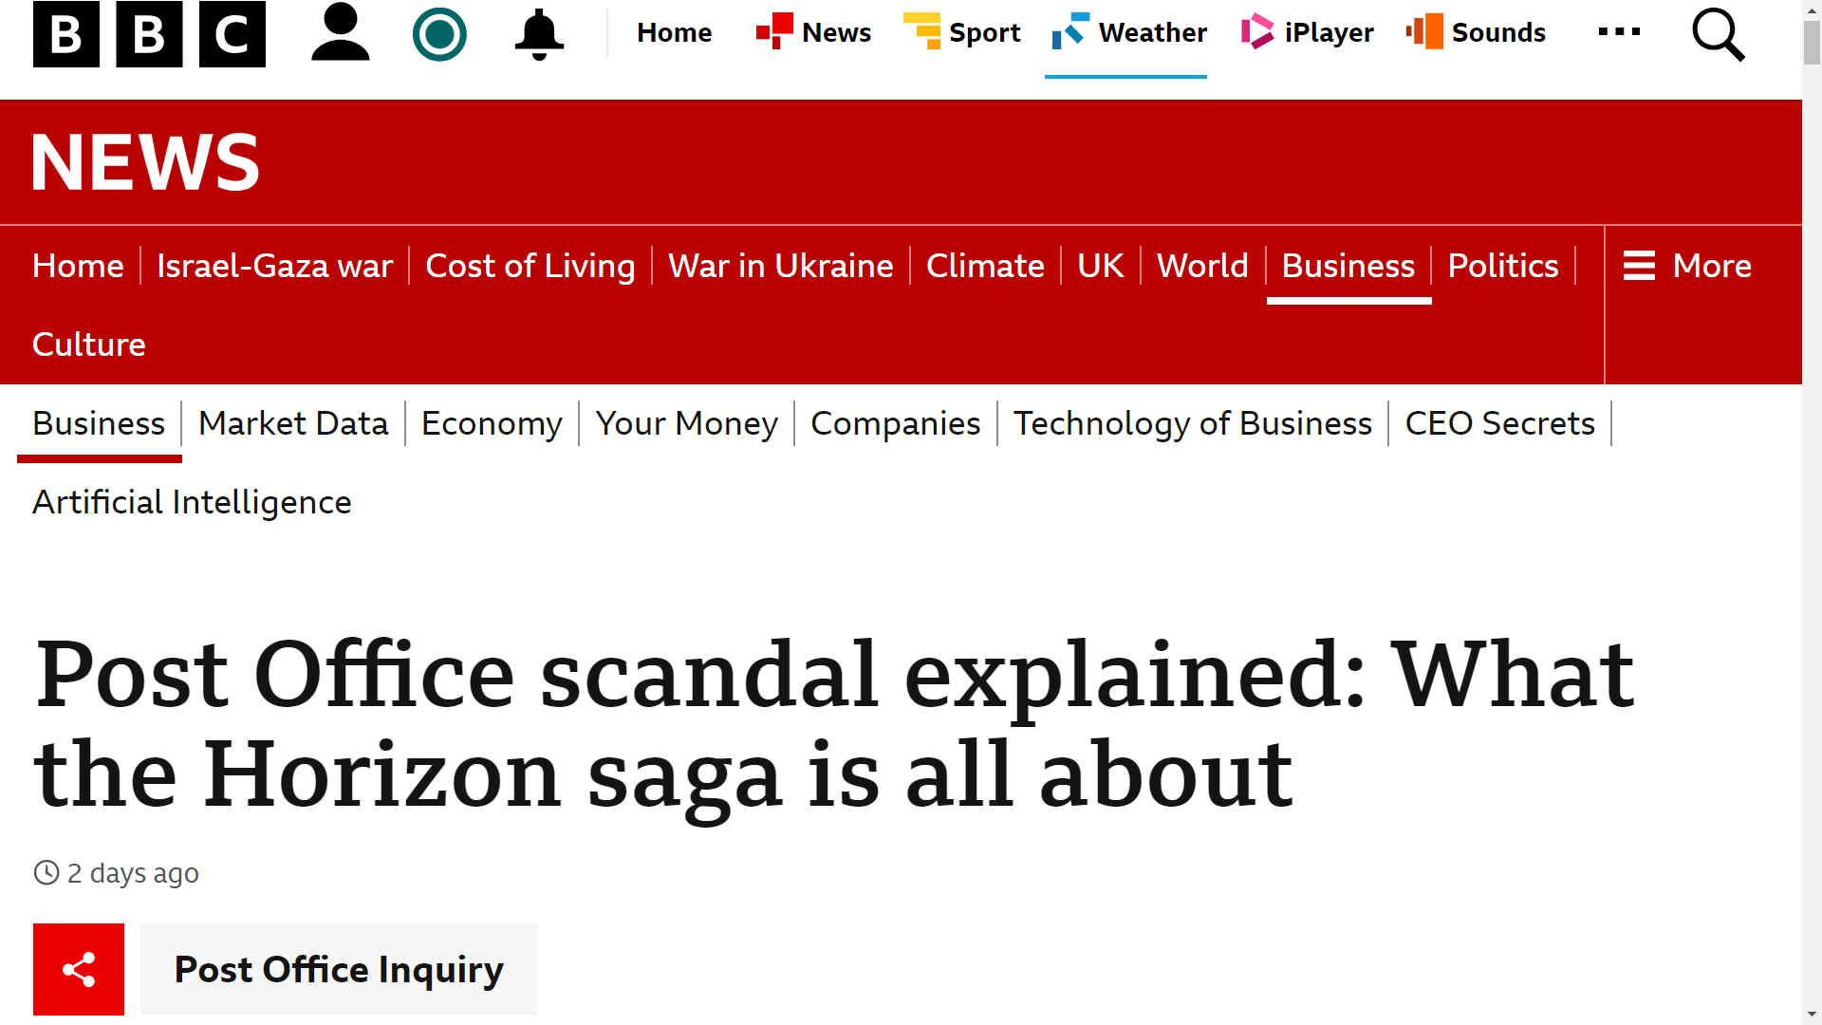Go to BBC Sounds
The height and width of the screenshot is (1025, 1822).
click(1477, 32)
